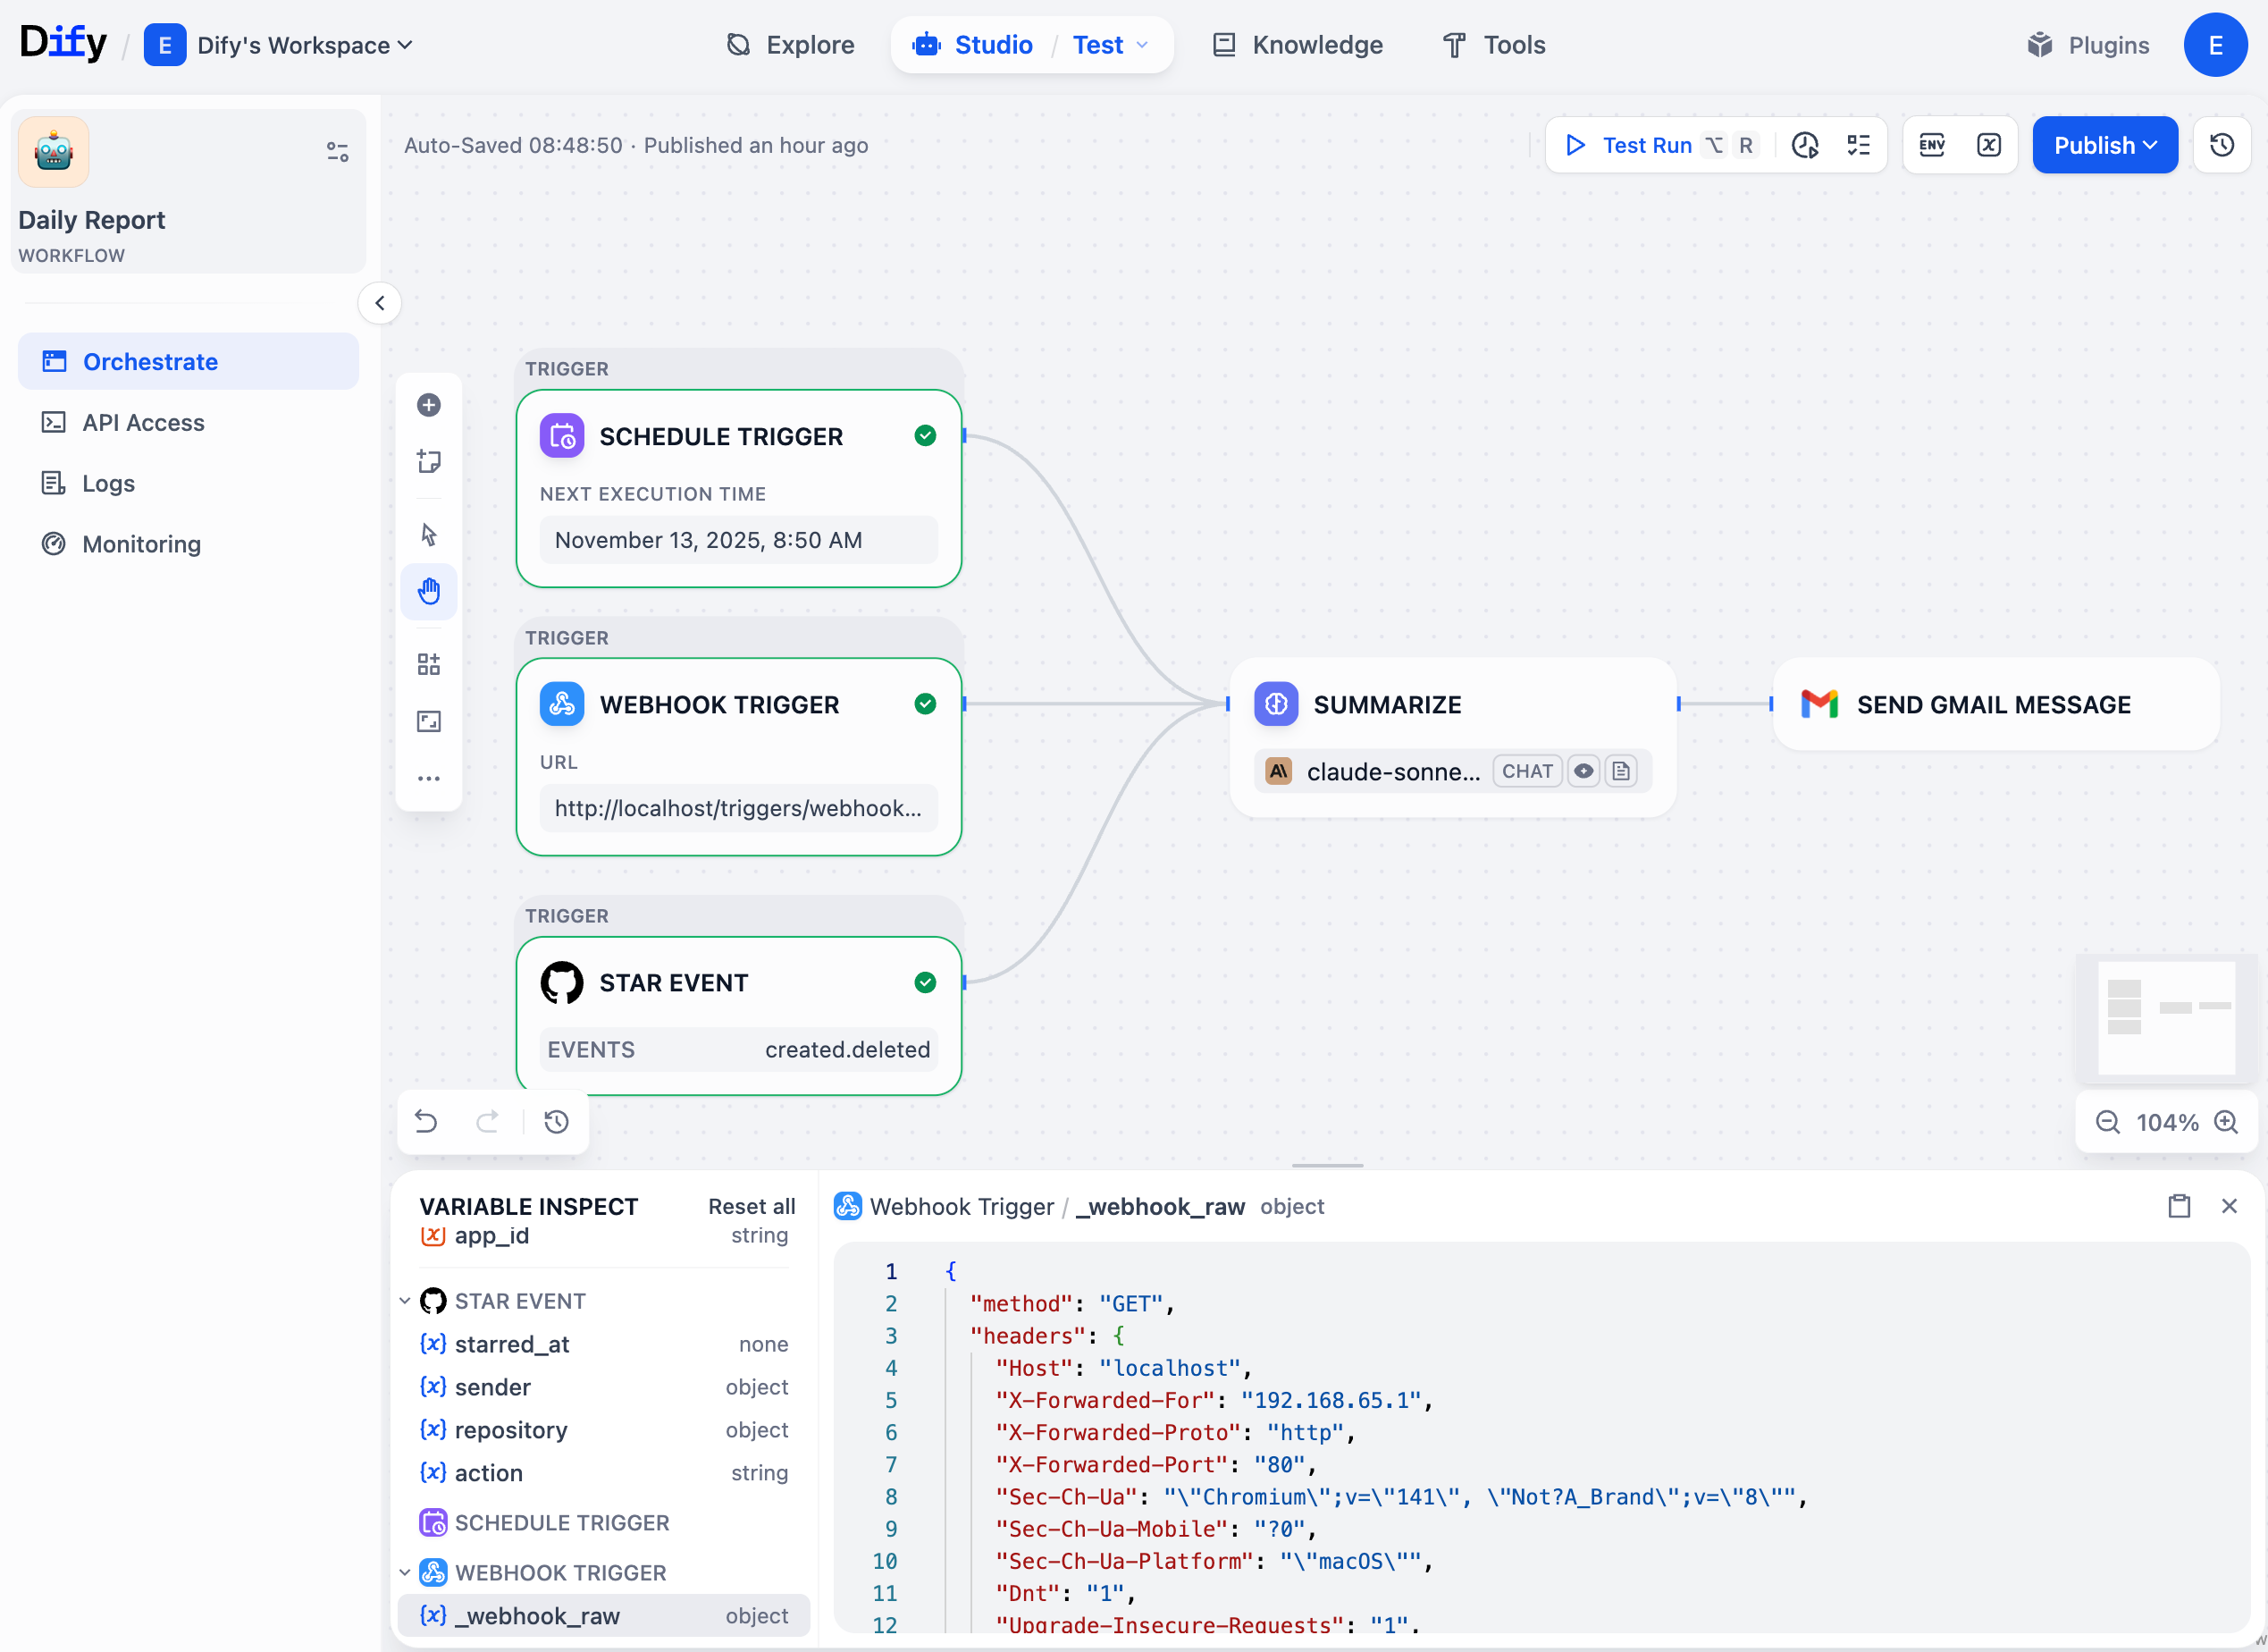Toggle the eye visibility on claude-sonnet node

tap(1584, 771)
